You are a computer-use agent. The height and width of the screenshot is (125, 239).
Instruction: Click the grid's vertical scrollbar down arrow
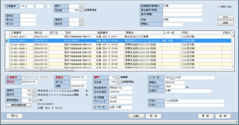pos(233,67)
